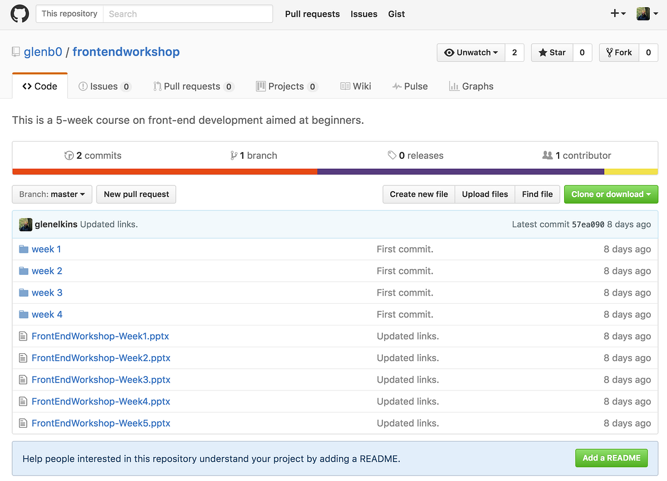
Task: Click the purple segment of language bar
Action: tap(460, 172)
